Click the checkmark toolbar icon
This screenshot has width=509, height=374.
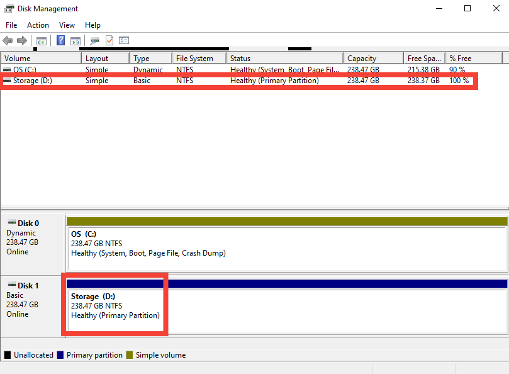coord(108,40)
